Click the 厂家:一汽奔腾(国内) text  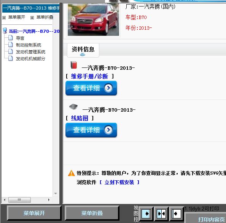point(150,6)
